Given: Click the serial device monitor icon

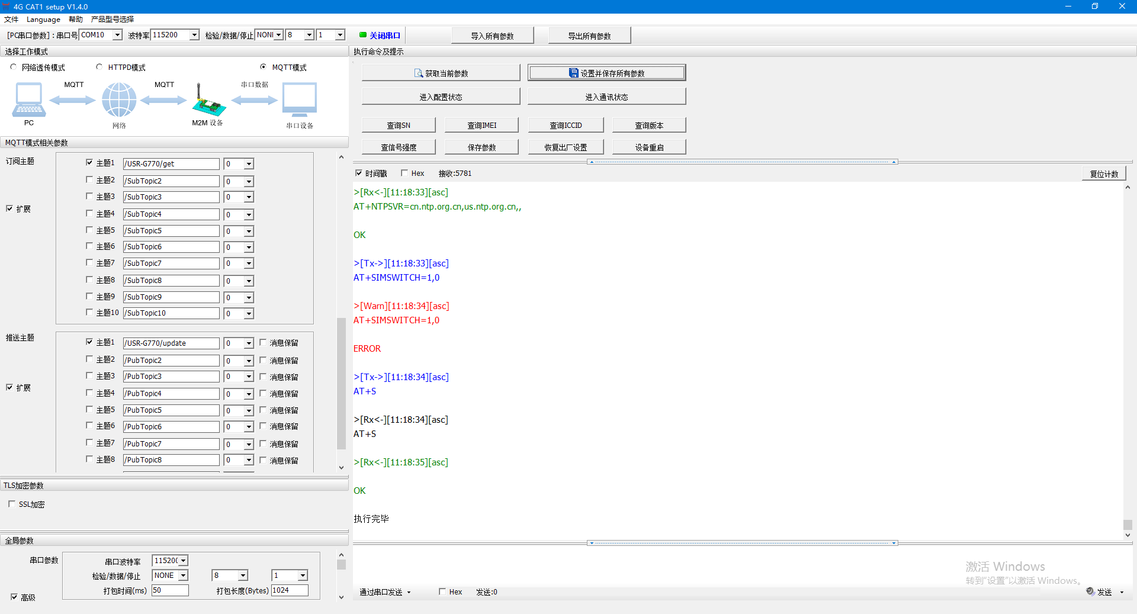Looking at the screenshot, I should tap(300, 99).
